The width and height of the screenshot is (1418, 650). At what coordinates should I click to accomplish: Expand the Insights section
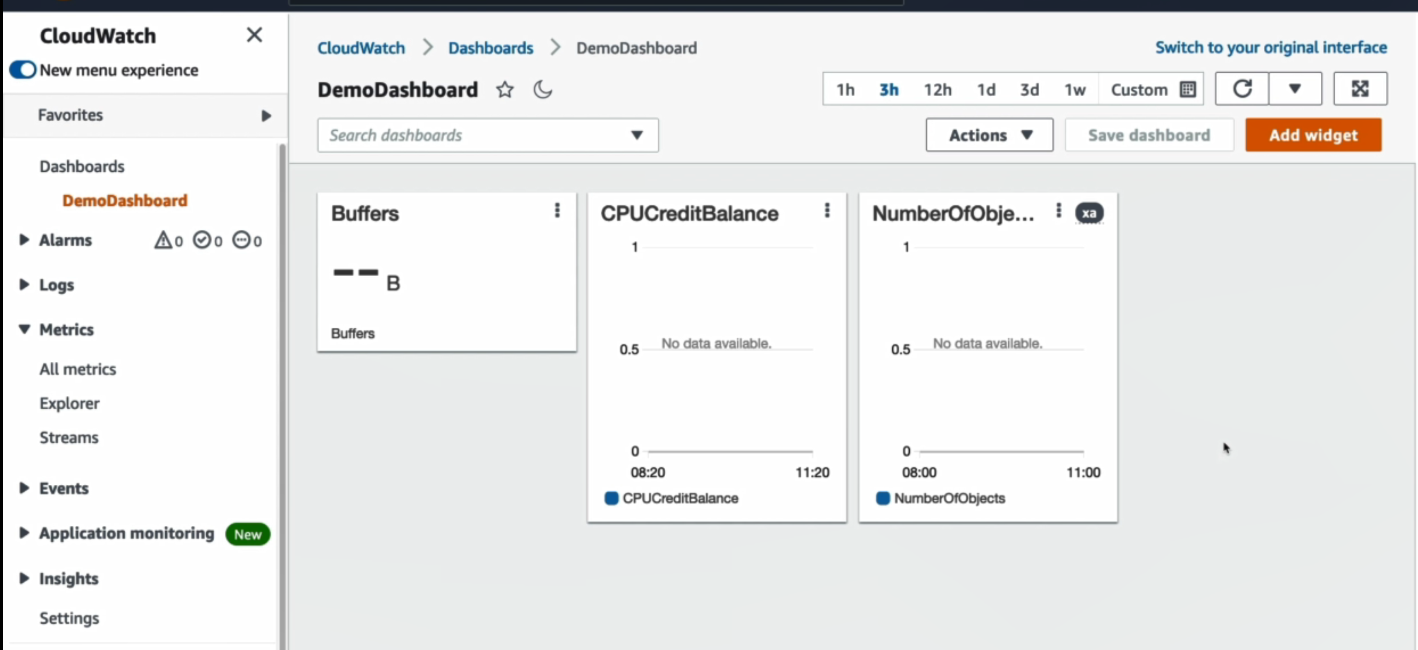tap(23, 578)
